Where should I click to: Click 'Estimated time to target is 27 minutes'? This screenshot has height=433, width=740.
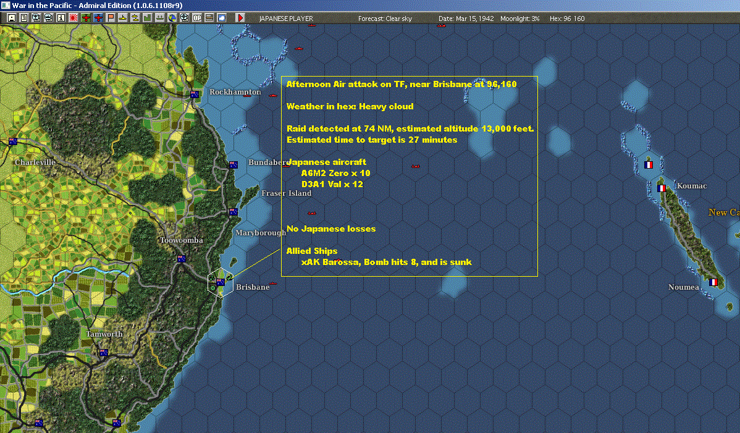tap(372, 140)
